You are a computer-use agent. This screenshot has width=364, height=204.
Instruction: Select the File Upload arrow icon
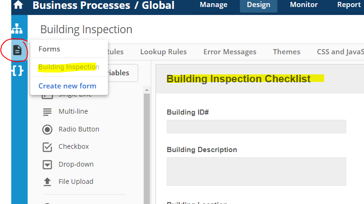coord(47,182)
